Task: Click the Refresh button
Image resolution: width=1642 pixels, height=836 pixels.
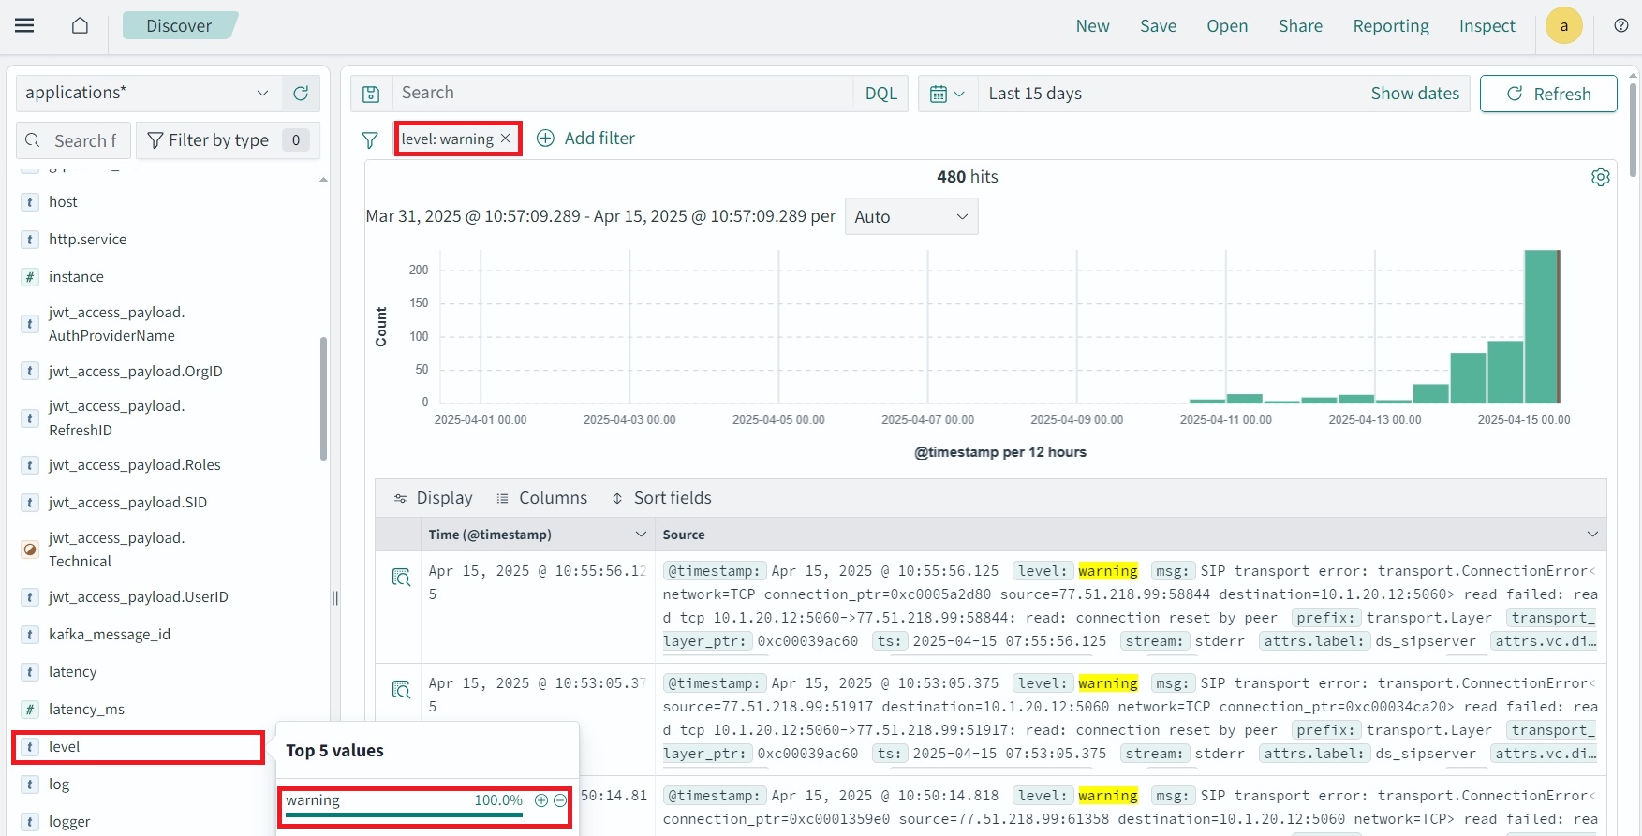Action: point(1548,94)
